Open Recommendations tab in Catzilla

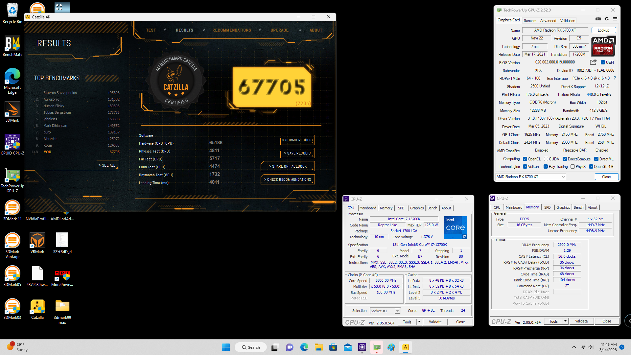(231, 30)
